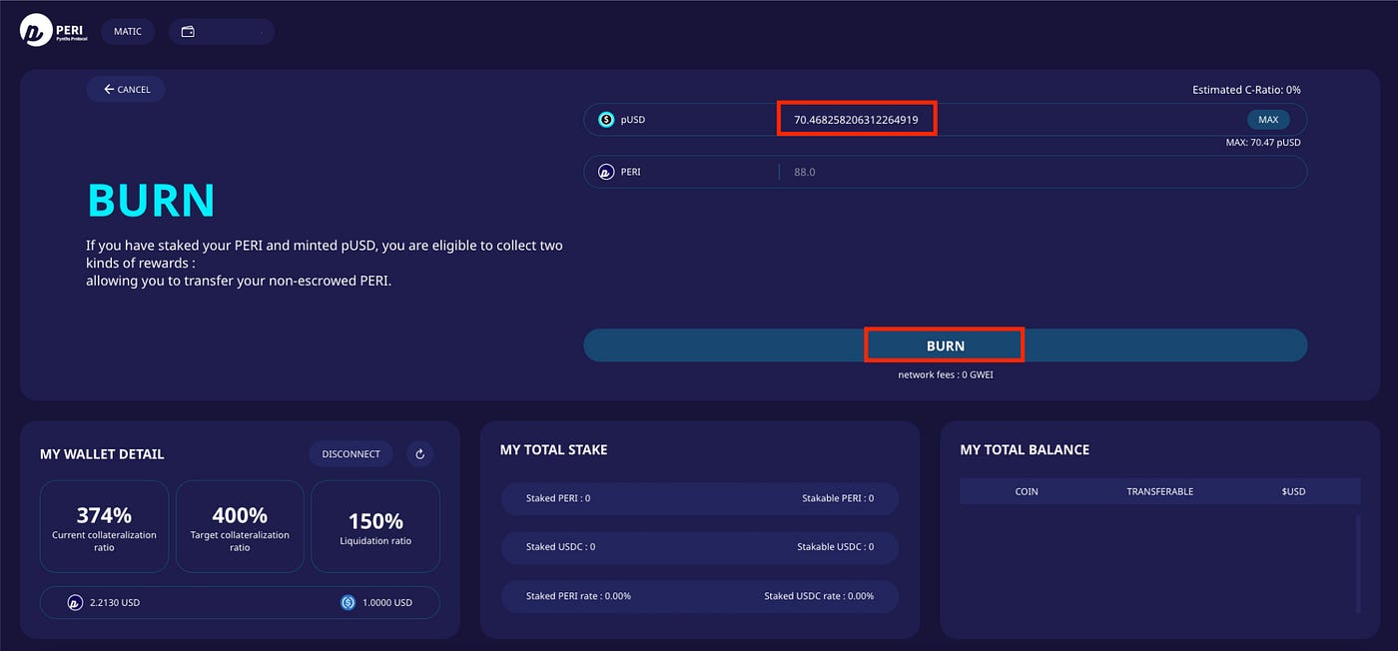Click the balance table scrollbar
1398x651 pixels.
(x=1357, y=563)
